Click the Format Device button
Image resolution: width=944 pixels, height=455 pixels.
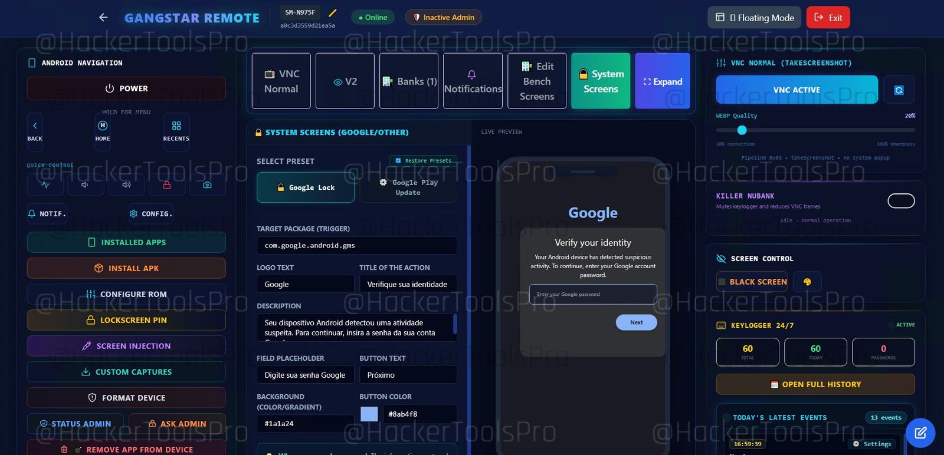point(126,398)
